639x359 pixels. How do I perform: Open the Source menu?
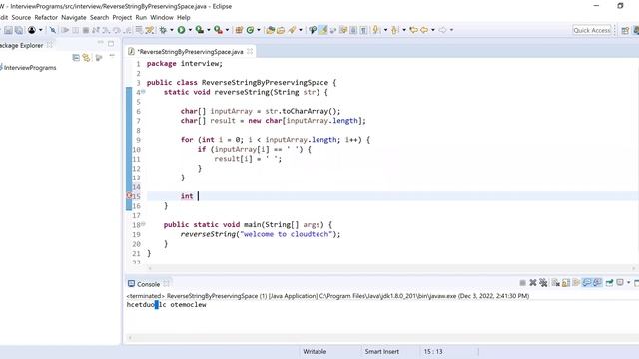point(21,18)
